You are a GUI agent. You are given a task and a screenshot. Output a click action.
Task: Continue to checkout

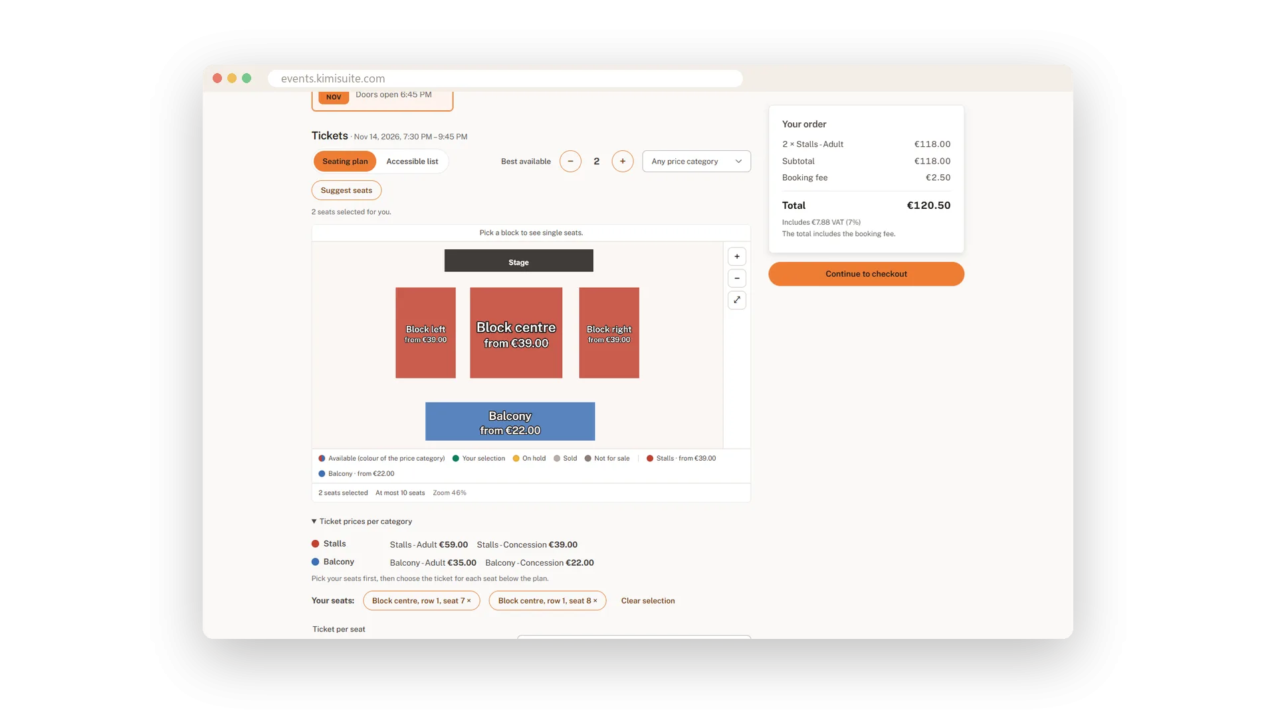click(866, 274)
